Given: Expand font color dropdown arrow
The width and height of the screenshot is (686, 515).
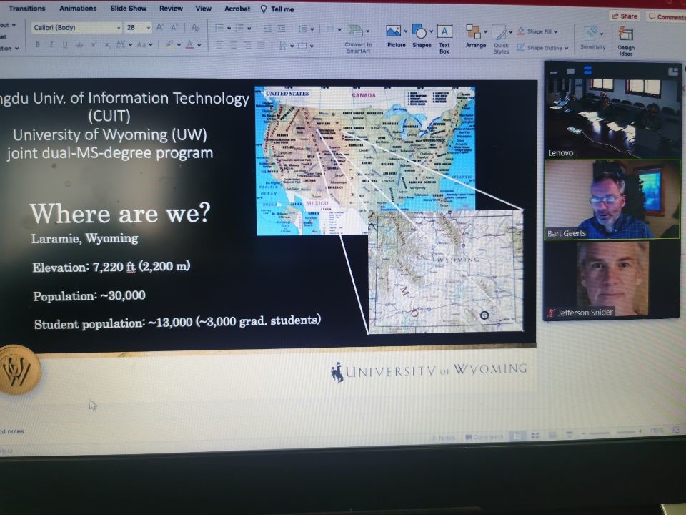Looking at the screenshot, I should [199, 45].
